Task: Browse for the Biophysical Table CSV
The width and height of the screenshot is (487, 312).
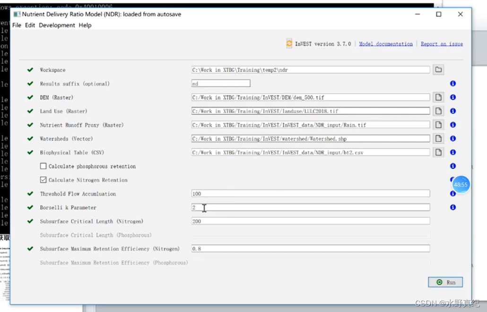Action: [x=438, y=152]
